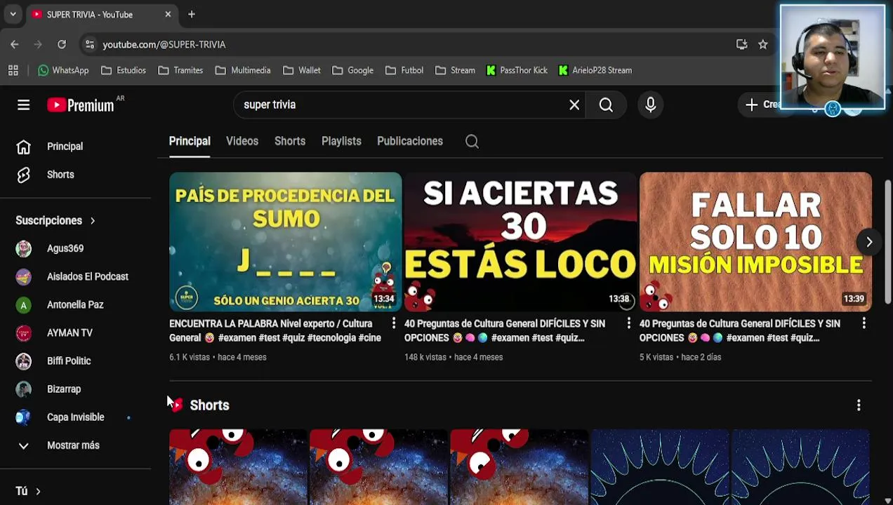Viewport: 893px width, 505px height.
Task: Open options for Encuentra la palabra video
Action: coord(393,323)
